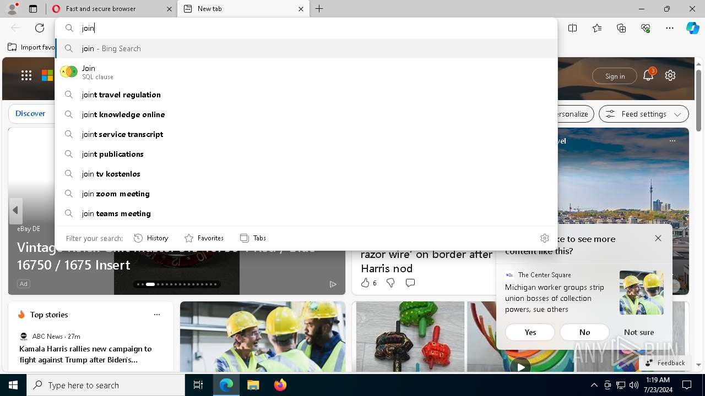Choose Not sure in content prompt

click(639, 332)
